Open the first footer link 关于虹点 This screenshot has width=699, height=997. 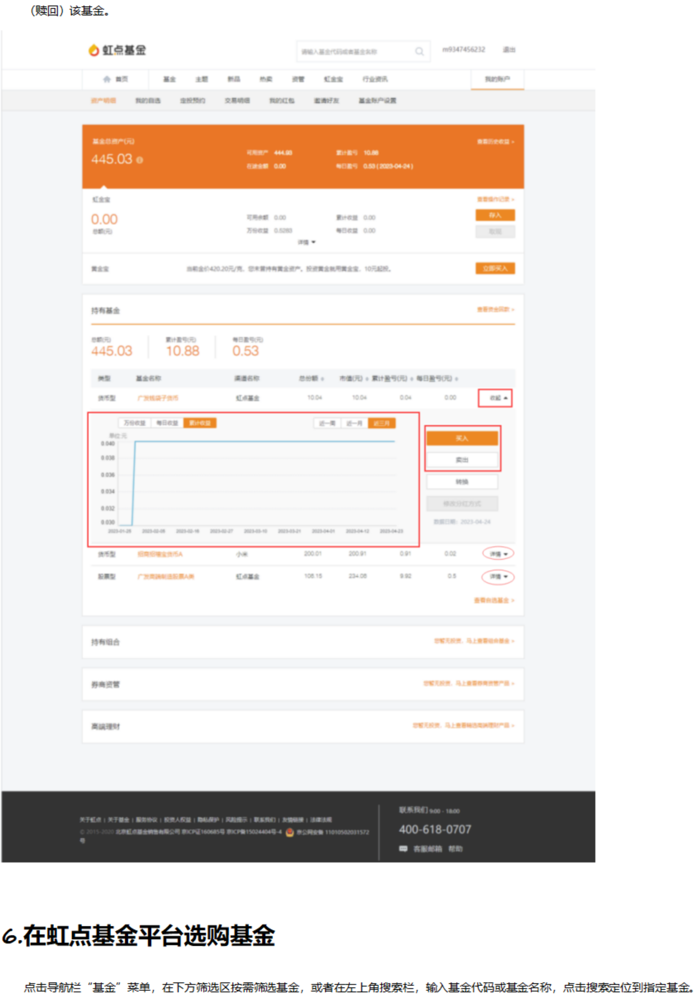tap(90, 820)
